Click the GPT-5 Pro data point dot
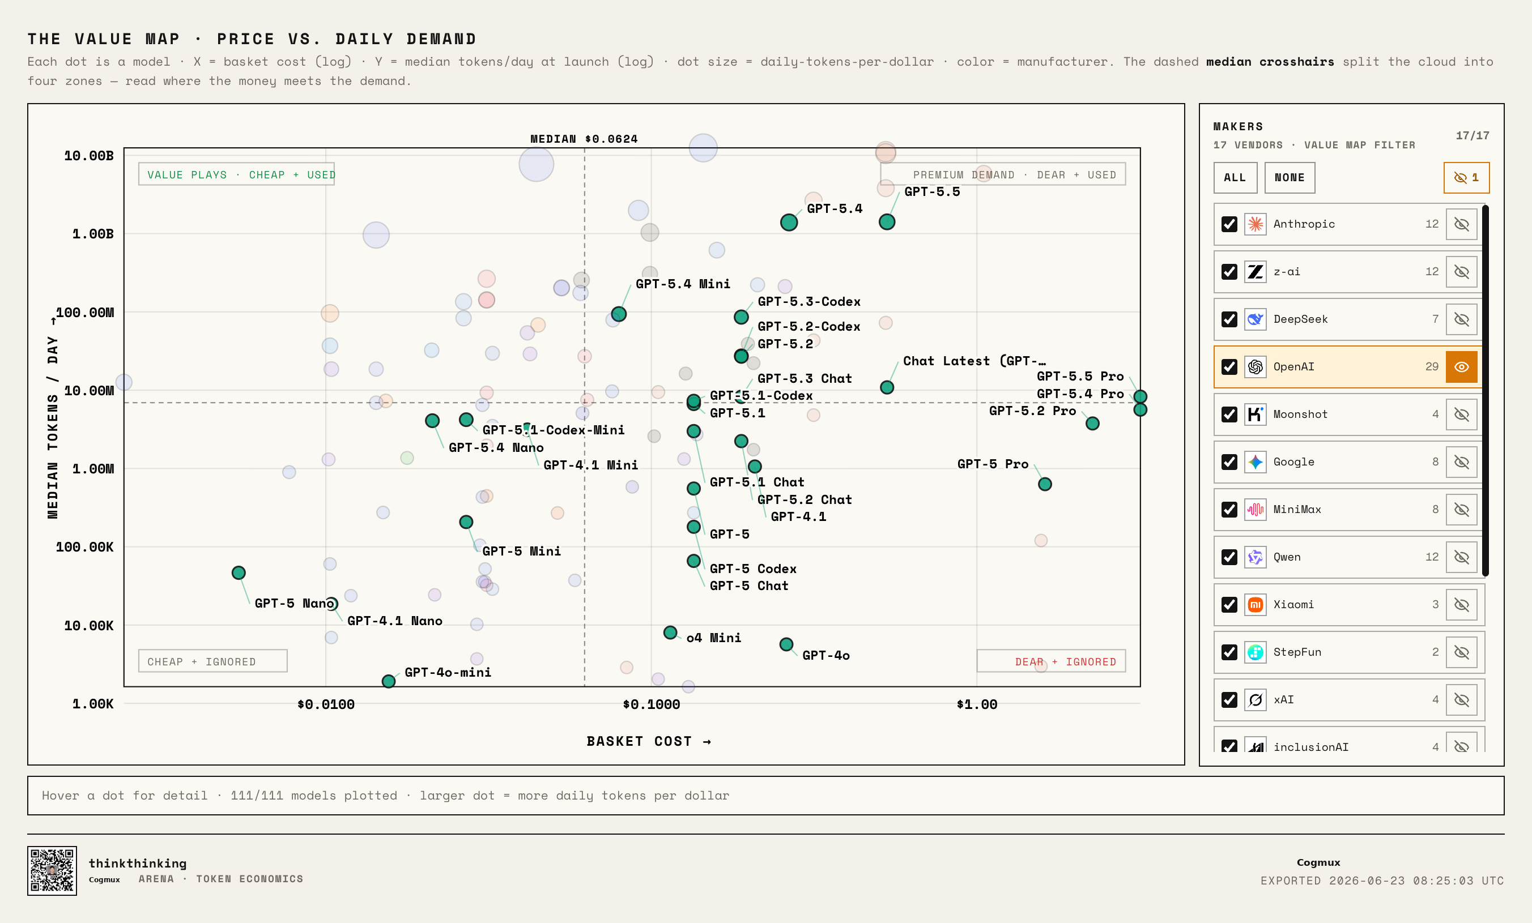 [x=1045, y=484]
